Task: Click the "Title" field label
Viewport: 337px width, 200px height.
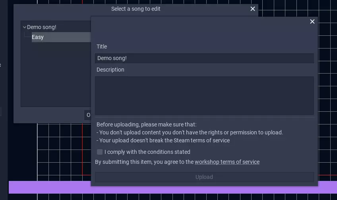Action: click(x=102, y=47)
